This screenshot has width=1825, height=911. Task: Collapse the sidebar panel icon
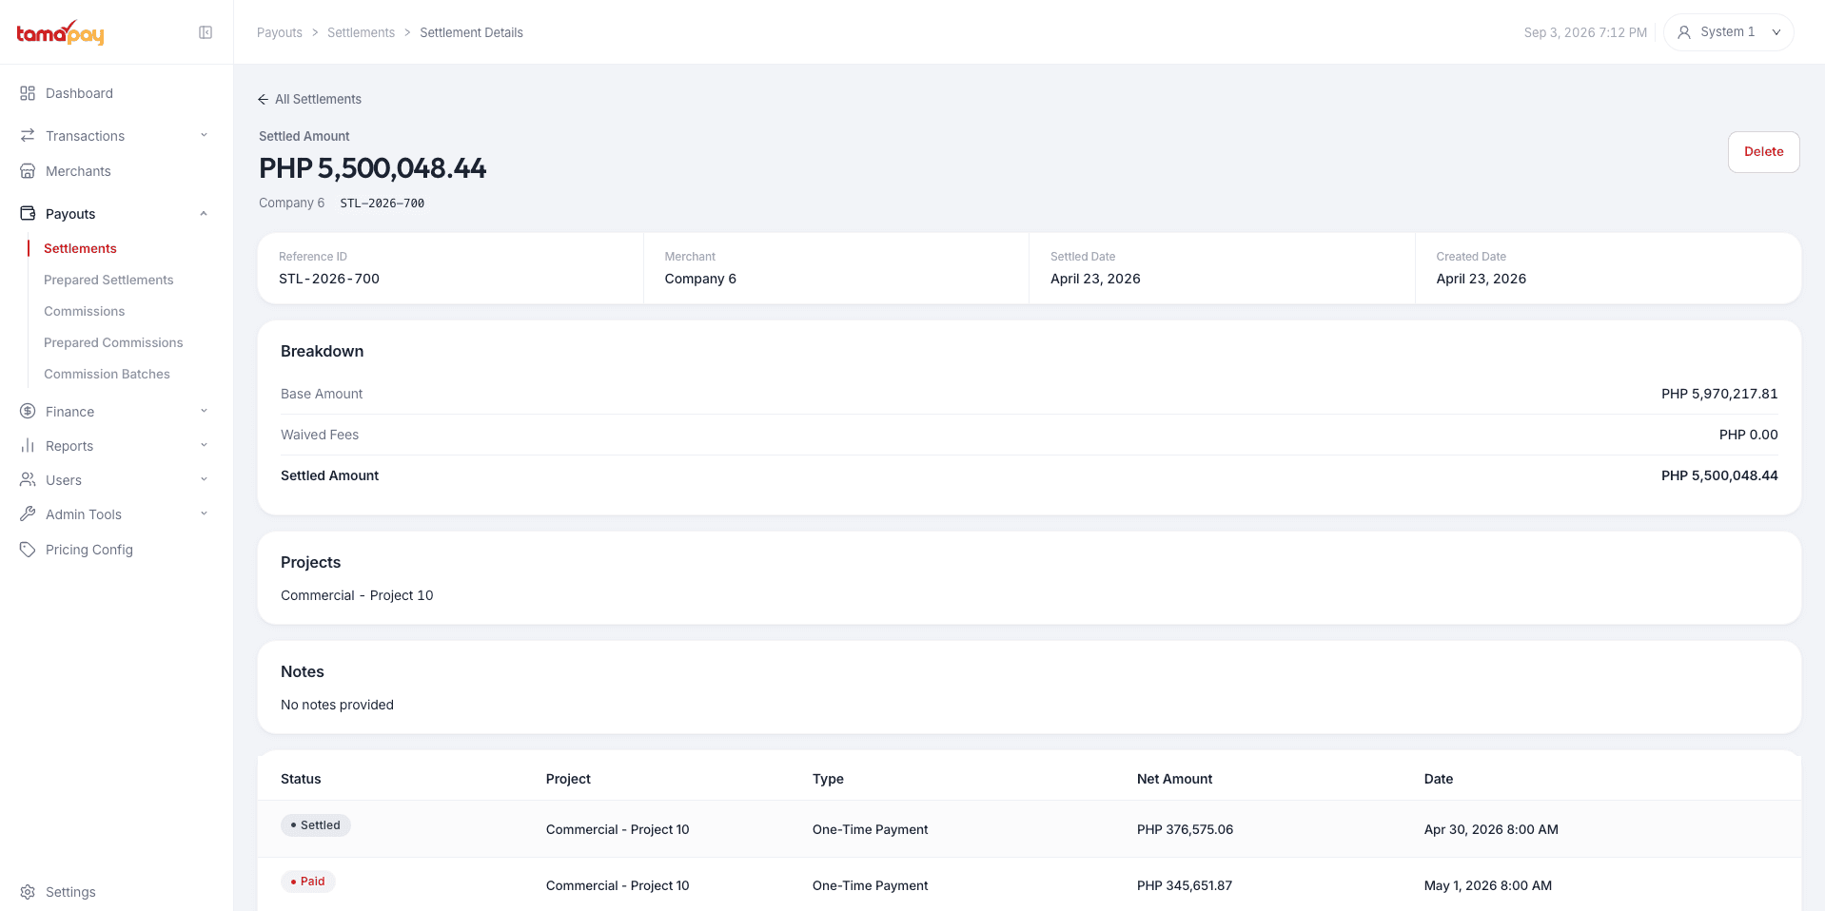pos(206,32)
